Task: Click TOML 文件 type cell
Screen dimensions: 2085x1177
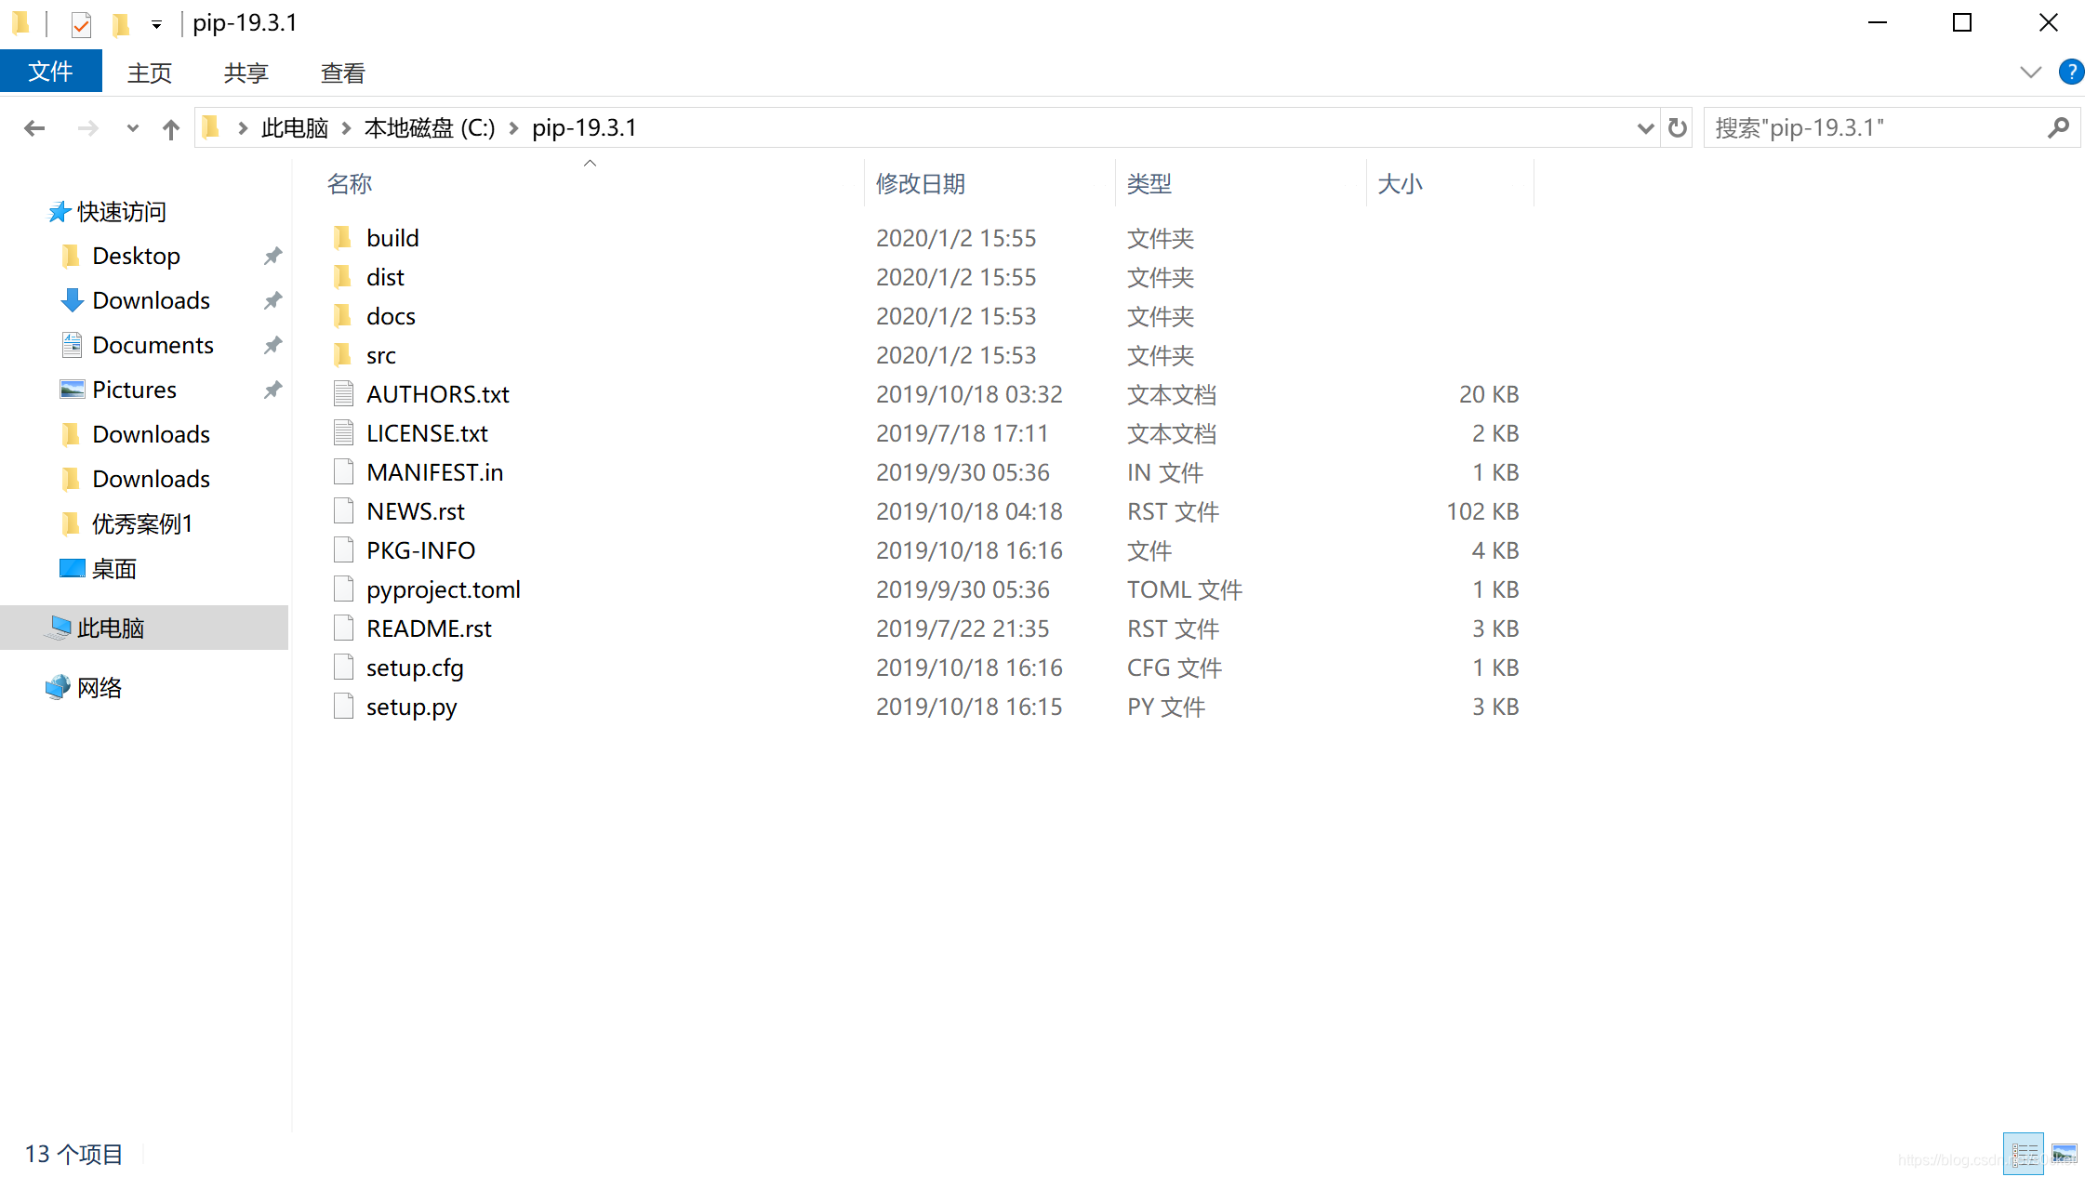Action: pos(1184,589)
